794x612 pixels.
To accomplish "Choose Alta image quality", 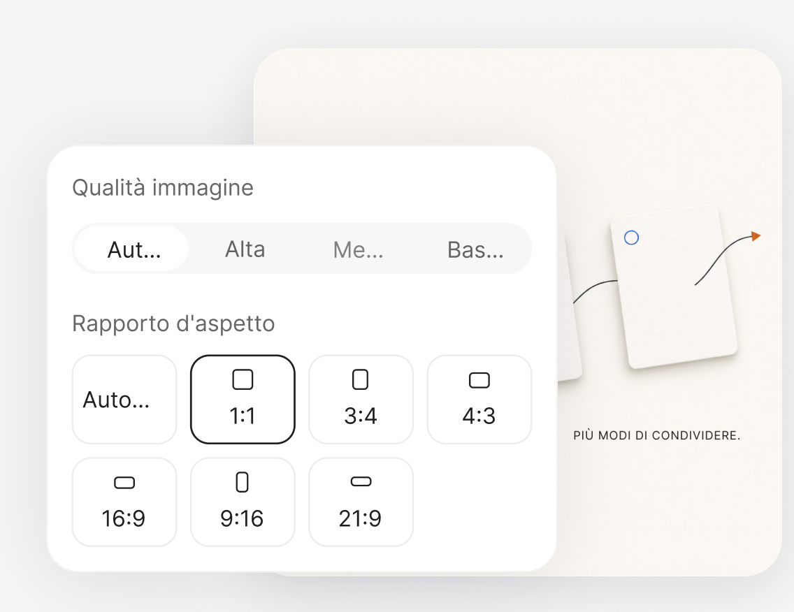I will click(x=245, y=249).
